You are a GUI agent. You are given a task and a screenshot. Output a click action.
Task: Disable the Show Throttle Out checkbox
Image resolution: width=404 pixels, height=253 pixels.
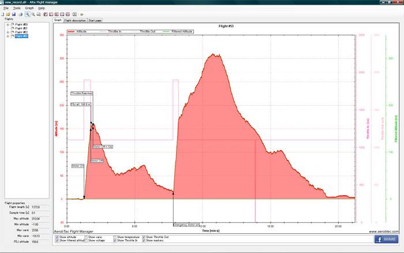click(x=144, y=237)
